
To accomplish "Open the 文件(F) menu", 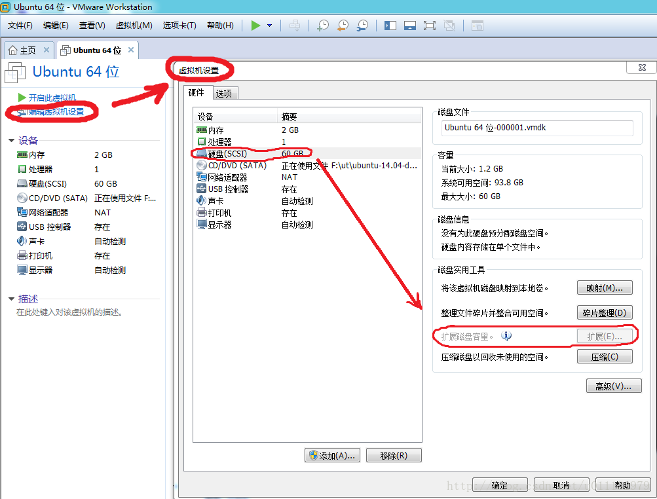I will click(20, 26).
